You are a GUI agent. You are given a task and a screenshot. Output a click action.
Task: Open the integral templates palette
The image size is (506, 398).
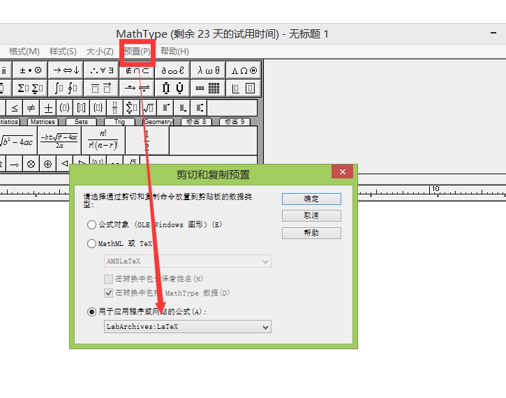(66, 88)
